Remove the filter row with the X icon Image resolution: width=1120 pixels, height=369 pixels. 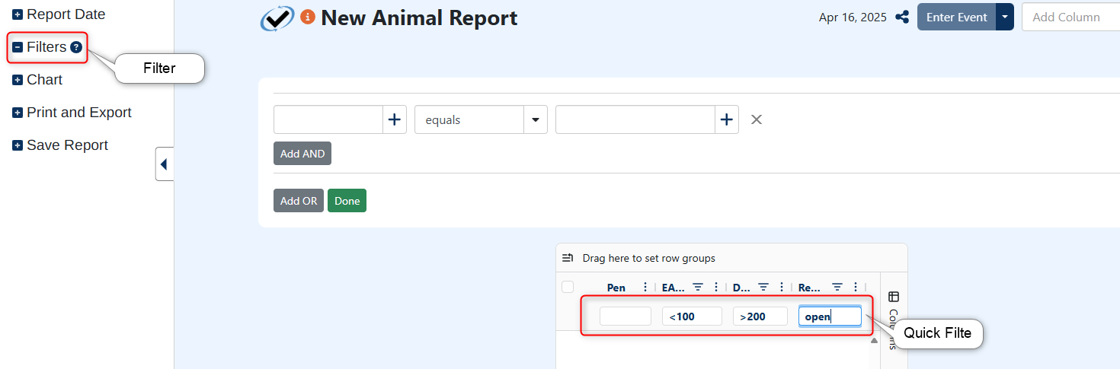pyautogui.click(x=757, y=119)
